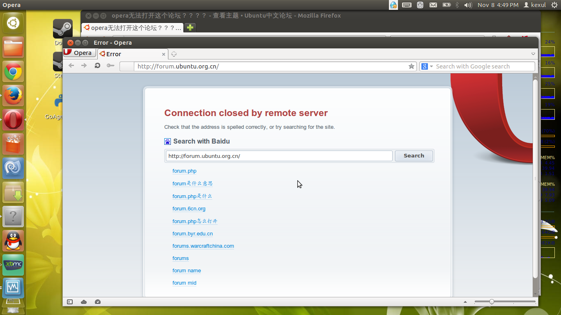
Task: Open the sound volume indicator
Action: [468, 5]
